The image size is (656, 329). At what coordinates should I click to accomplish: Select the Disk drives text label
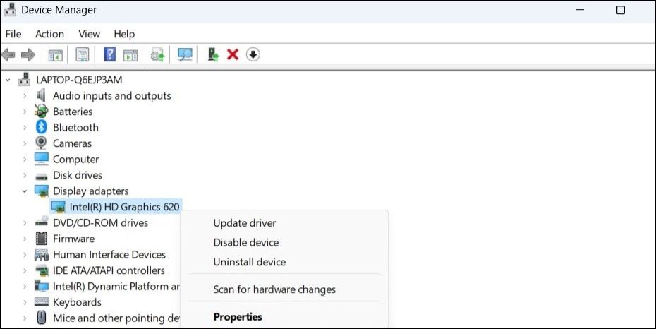tap(78, 175)
